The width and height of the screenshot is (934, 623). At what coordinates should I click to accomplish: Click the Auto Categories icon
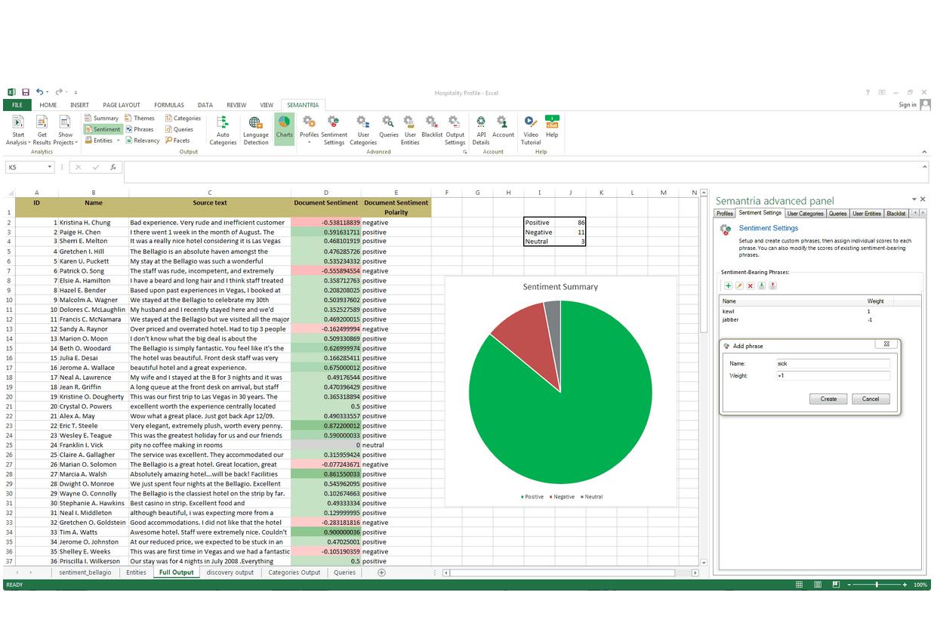(223, 130)
